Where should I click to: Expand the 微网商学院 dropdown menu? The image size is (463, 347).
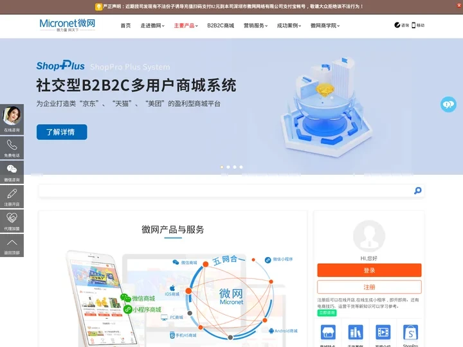pyautogui.click(x=325, y=26)
